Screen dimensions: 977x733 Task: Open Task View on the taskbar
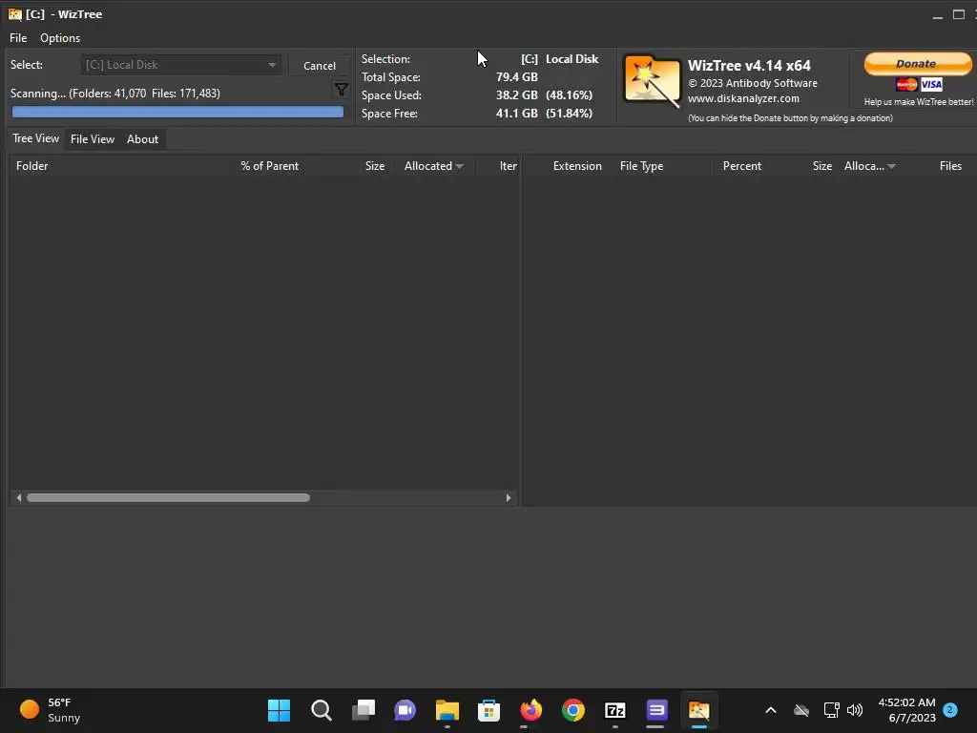[x=364, y=710]
